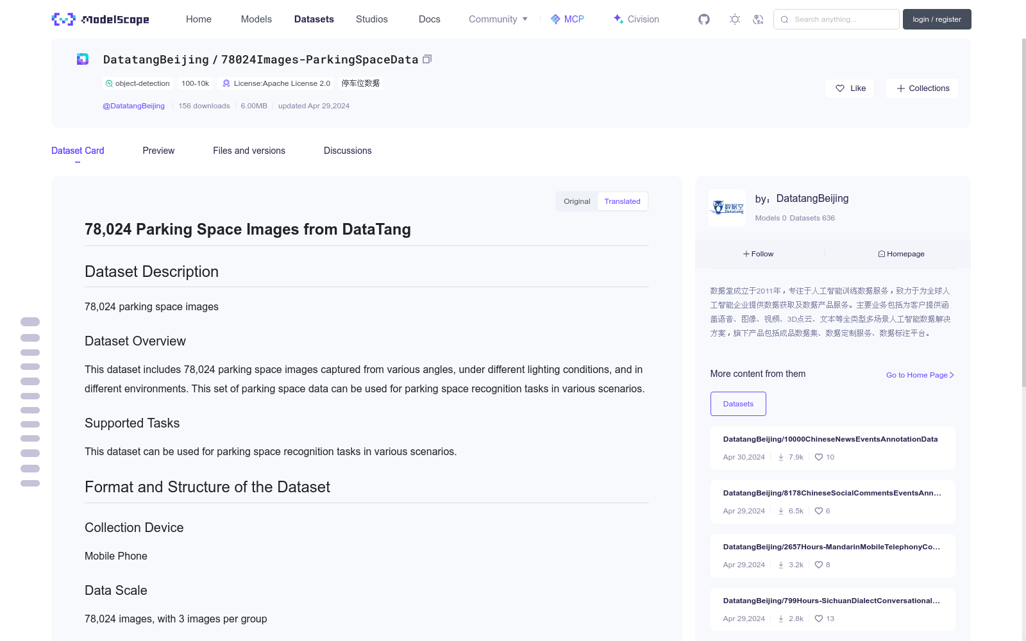
Task: Click the Datasets 636 count
Action: pos(812,218)
